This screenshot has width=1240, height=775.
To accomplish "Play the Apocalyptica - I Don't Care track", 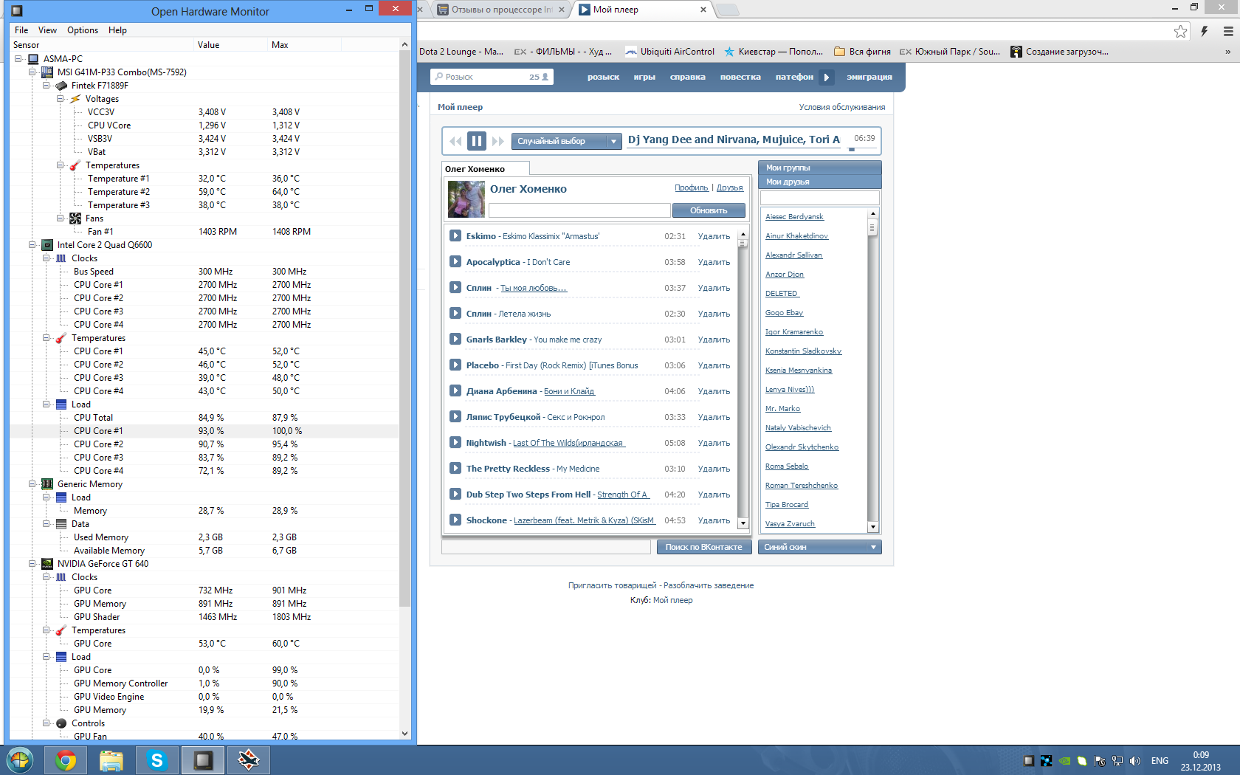I will (455, 261).
